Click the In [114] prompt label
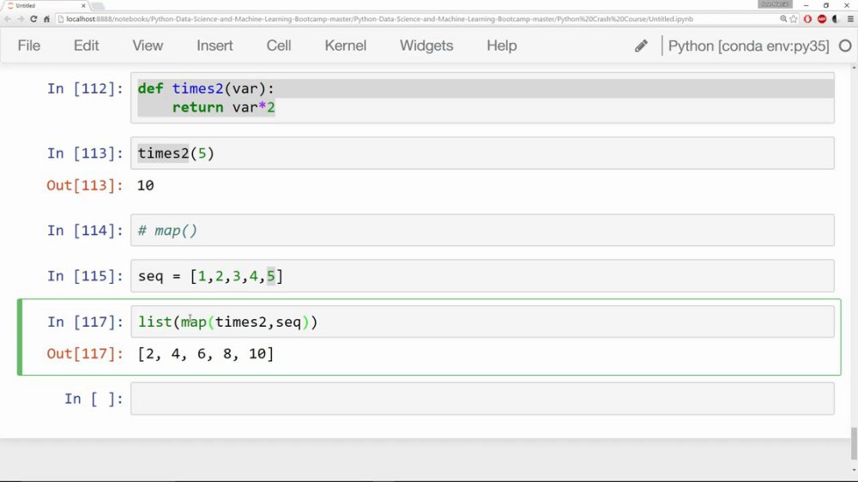Screen dimensions: 858x482 [x=85, y=231]
